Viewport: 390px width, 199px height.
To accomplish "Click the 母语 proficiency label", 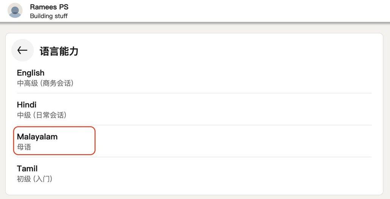I will (x=24, y=147).
